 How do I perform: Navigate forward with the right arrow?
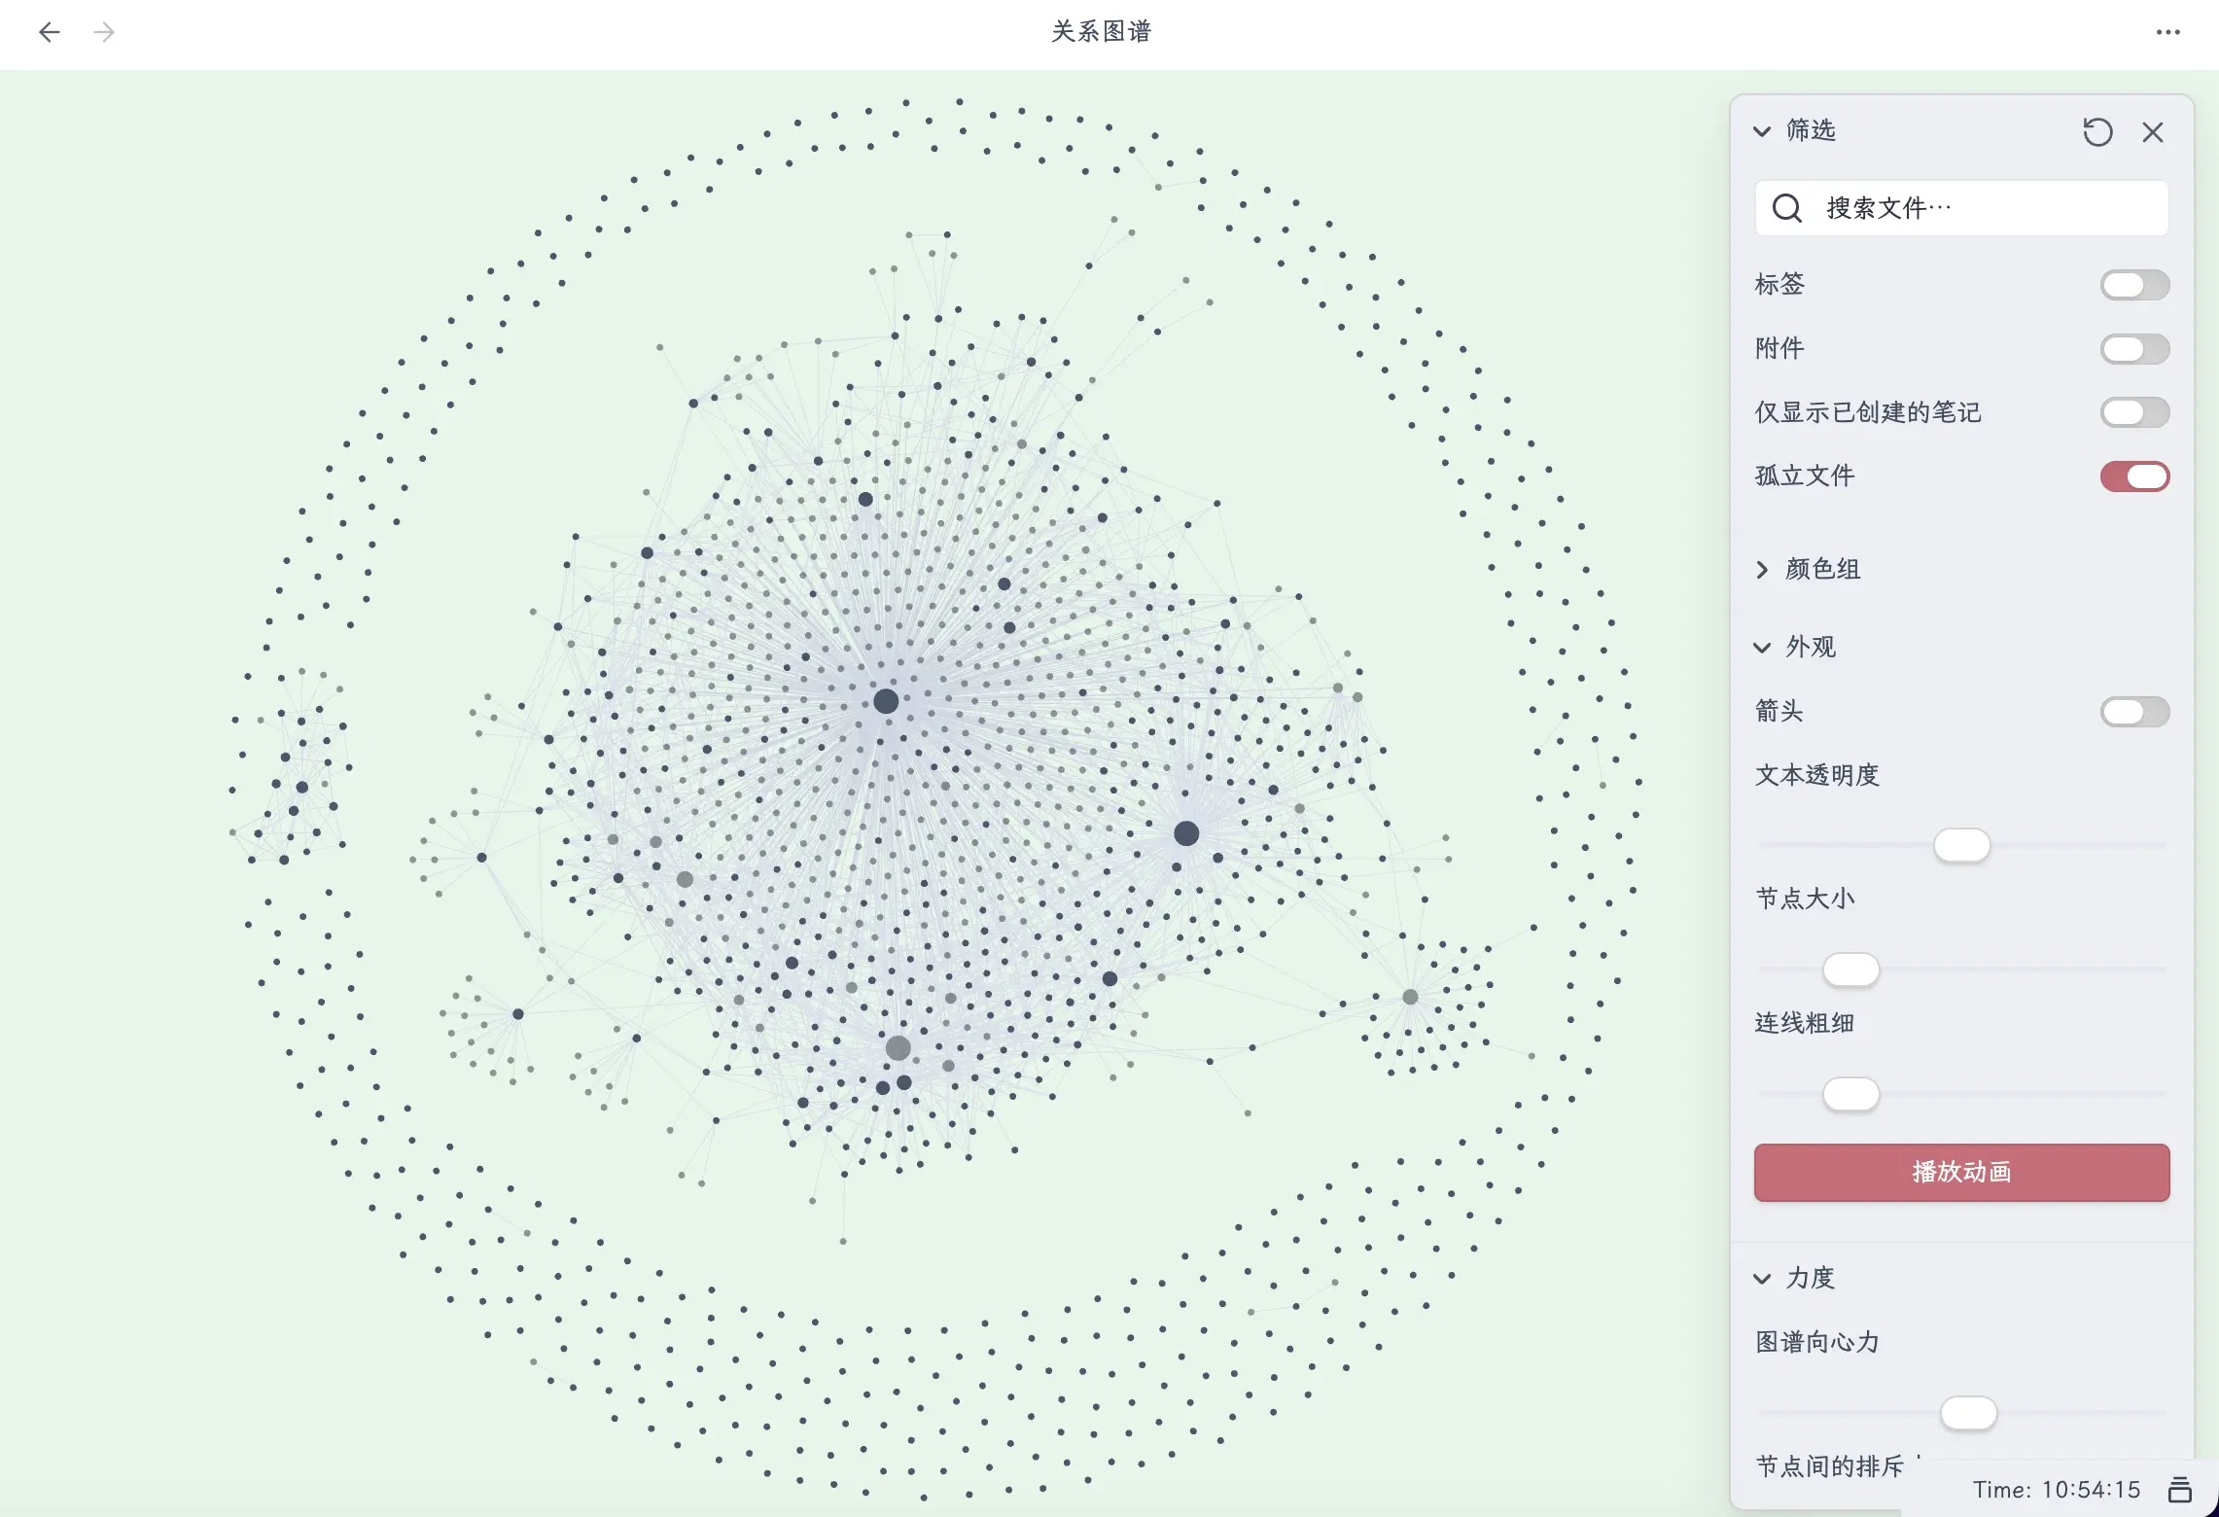(104, 32)
